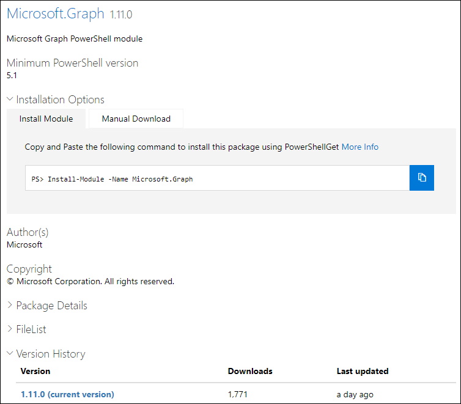Switch to the Manual Download tab
Screen dimensions: 461x404
click(x=136, y=119)
